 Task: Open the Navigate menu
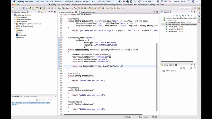click(x=69, y=1)
